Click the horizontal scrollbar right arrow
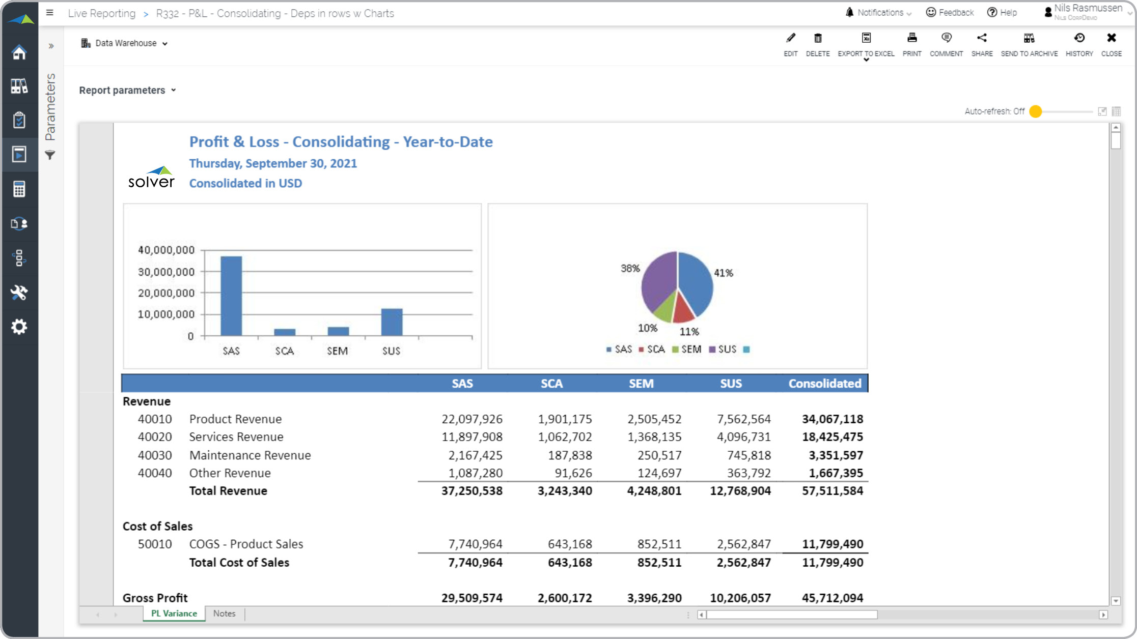Image resolution: width=1137 pixels, height=639 pixels. click(1103, 615)
